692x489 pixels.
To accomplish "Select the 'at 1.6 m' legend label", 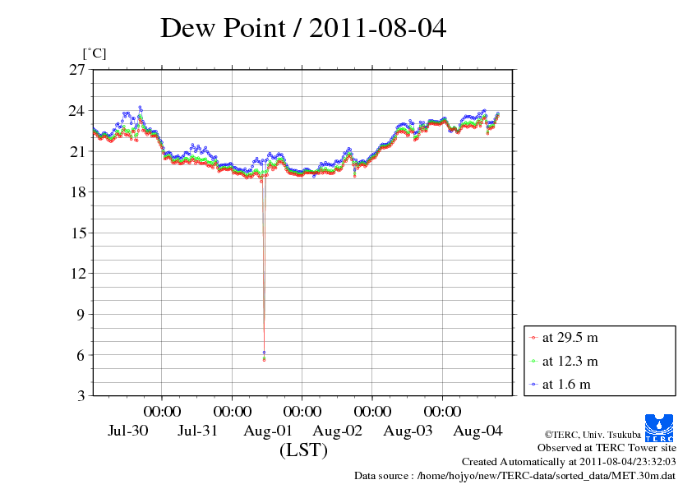I will 566,384.
